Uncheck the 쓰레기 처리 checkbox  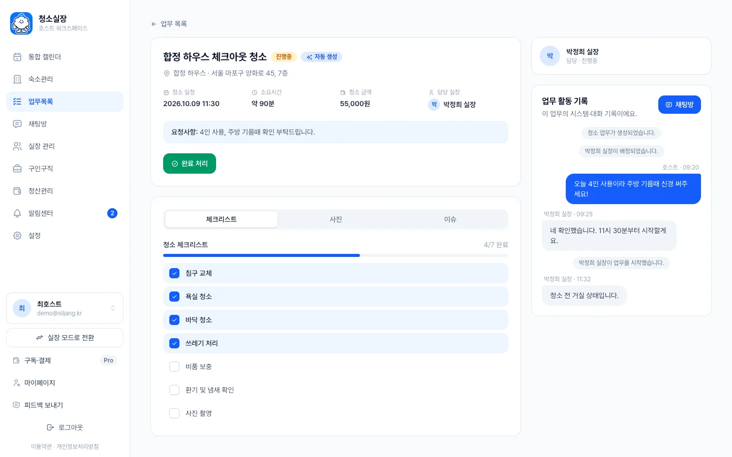pyautogui.click(x=174, y=343)
